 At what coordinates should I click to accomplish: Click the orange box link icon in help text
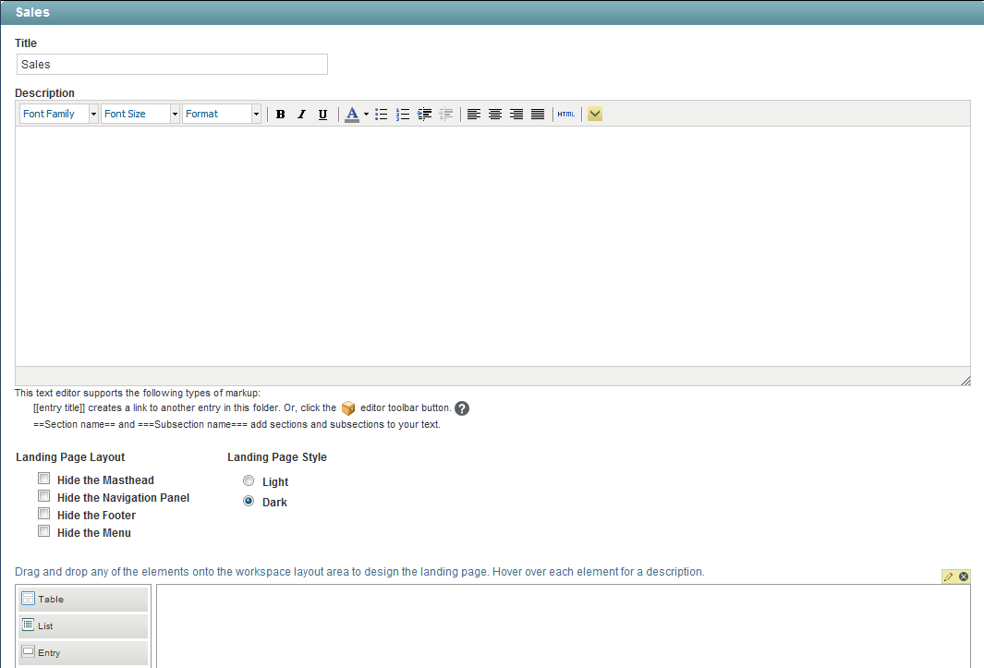[x=348, y=408]
